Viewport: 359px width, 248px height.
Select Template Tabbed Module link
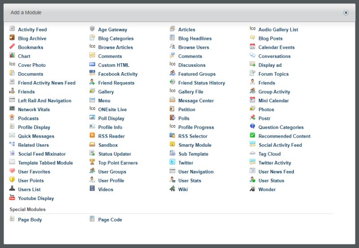coord(46,163)
